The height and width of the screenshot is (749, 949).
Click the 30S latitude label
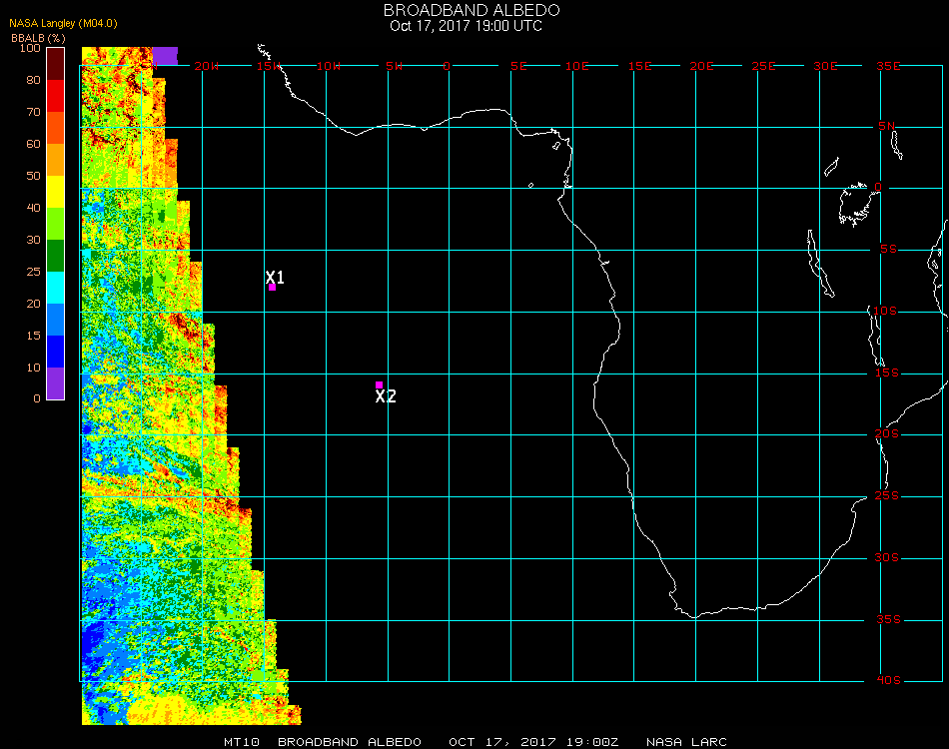(887, 557)
